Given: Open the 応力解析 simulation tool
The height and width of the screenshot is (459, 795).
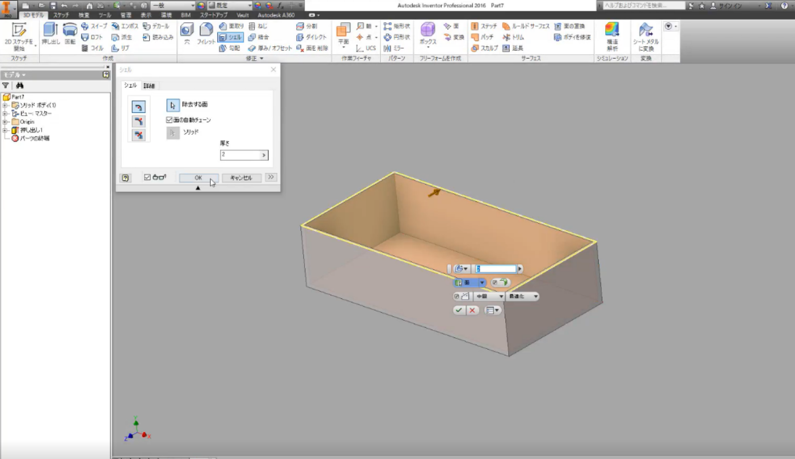Looking at the screenshot, I should (612, 35).
